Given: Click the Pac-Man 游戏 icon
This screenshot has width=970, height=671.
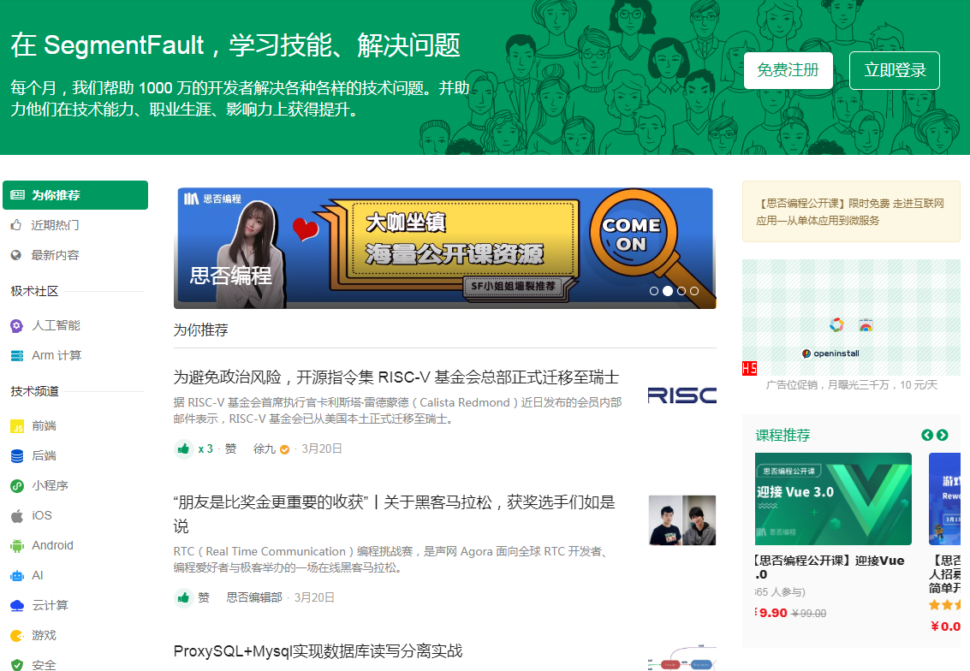Looking at the screenshot, I should click(17, 635).
